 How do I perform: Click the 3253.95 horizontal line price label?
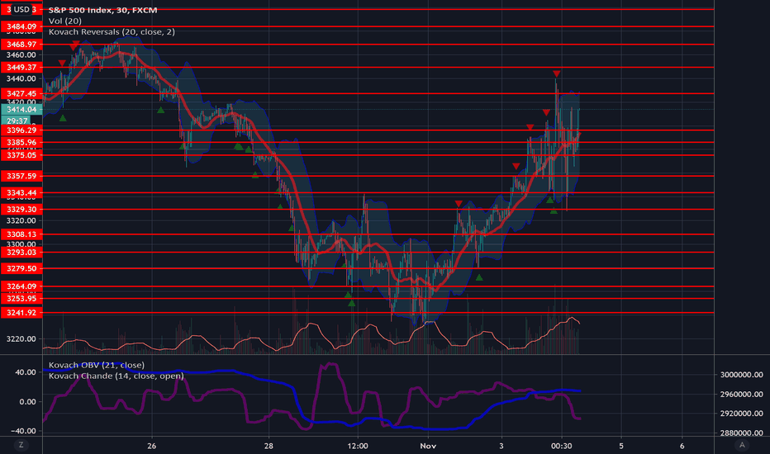tap(21, 299)
